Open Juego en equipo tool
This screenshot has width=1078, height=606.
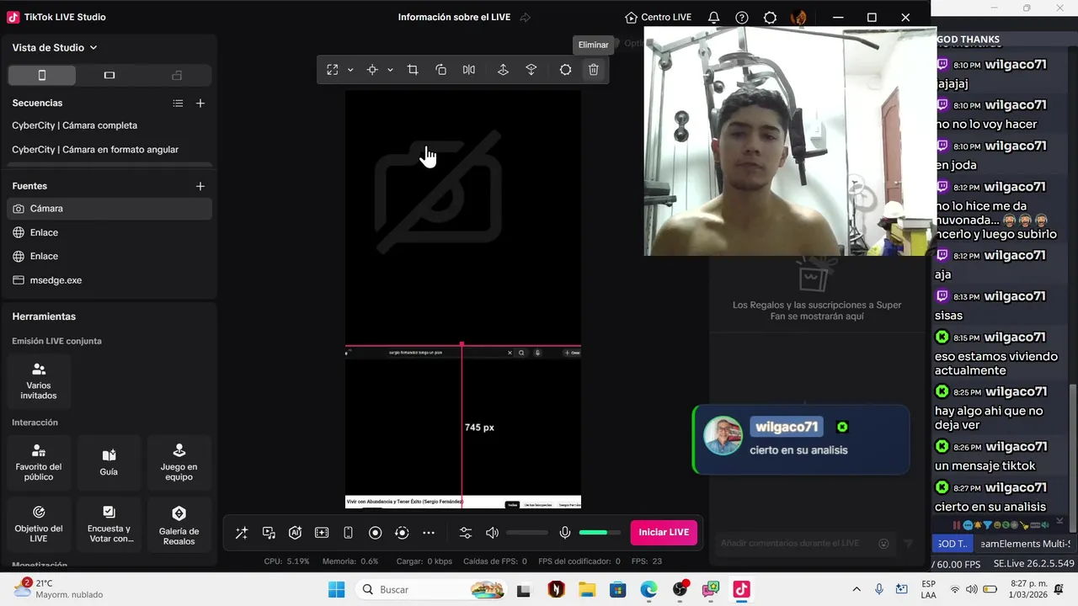(179, 462)
